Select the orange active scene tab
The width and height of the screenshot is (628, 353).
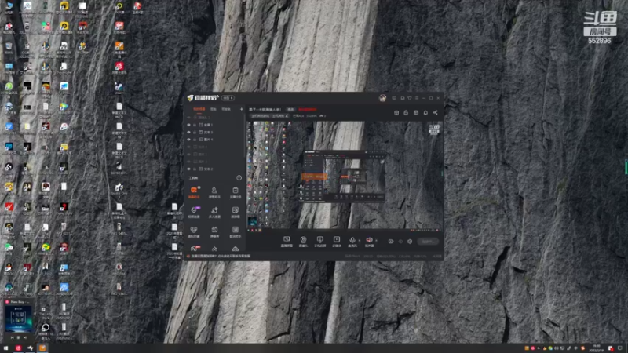pos(199,109)
